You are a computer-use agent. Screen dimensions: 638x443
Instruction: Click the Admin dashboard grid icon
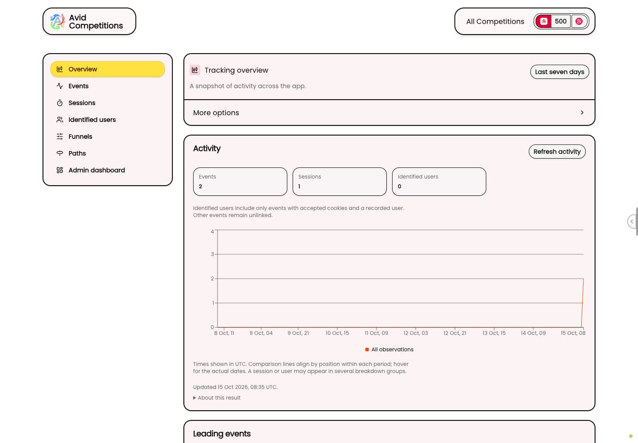pyautogui.click(x=60, y=170)
